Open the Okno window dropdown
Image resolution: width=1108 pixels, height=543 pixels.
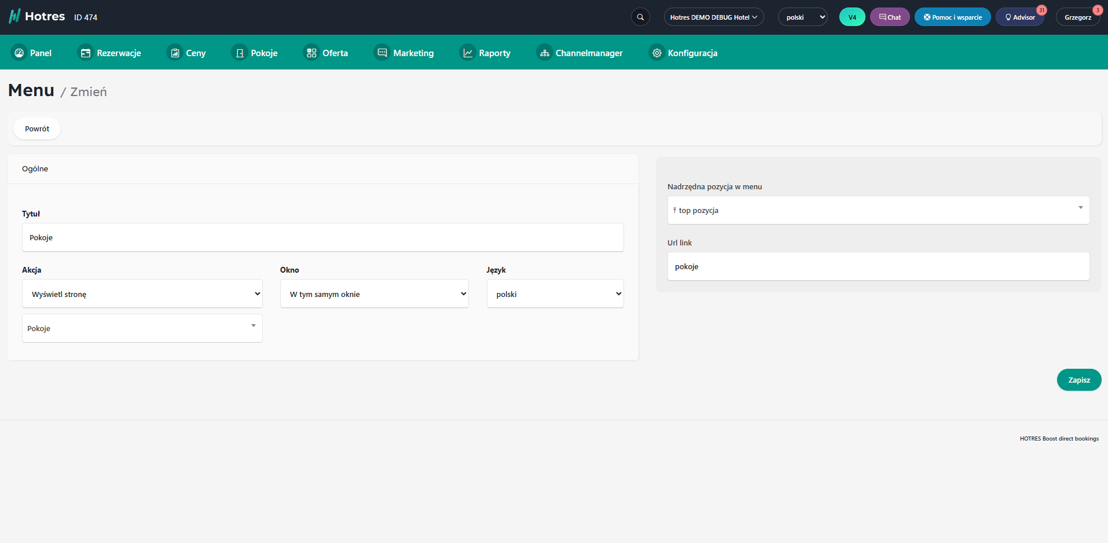(x=374, y=294)
